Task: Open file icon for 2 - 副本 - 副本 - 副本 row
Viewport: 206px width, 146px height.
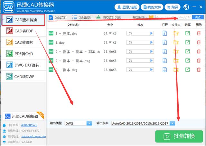Action: pos(165,51)
